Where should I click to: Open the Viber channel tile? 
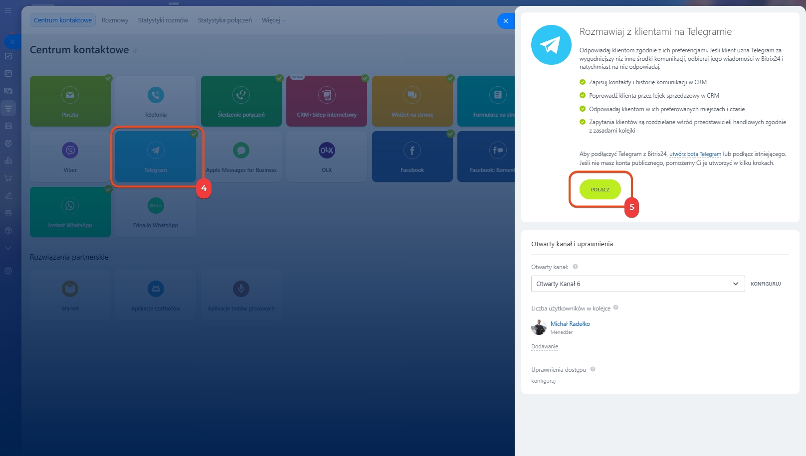pyautogui.click(x=70, y=156)
